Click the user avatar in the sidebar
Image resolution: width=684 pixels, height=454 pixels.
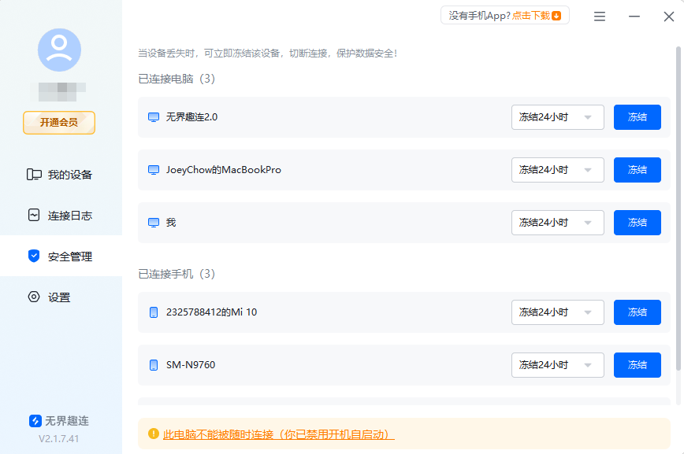point(58,49)
